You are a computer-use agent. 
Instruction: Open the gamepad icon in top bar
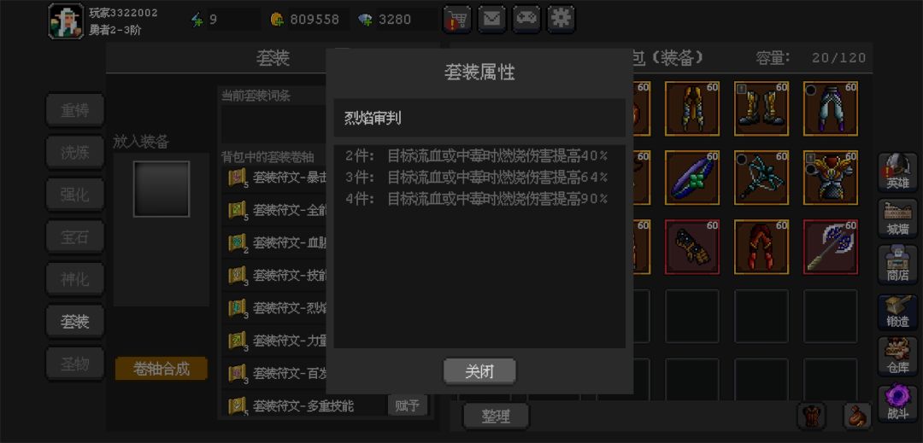pos(526,19)
